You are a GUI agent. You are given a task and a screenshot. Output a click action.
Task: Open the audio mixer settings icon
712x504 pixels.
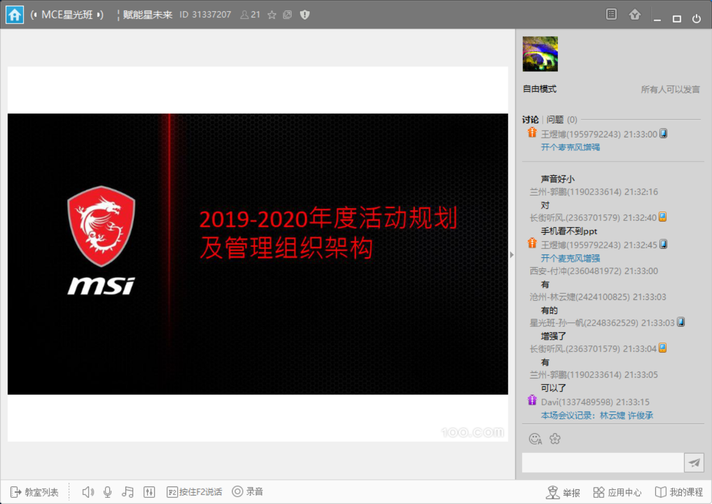click(149, 492)
